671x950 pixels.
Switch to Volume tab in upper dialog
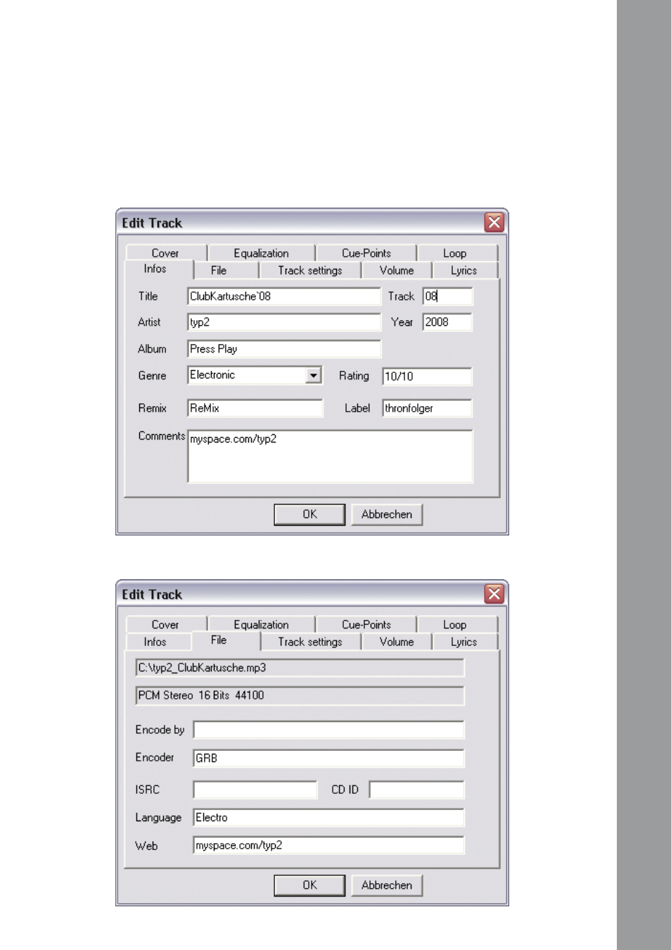tap(397, 271)
